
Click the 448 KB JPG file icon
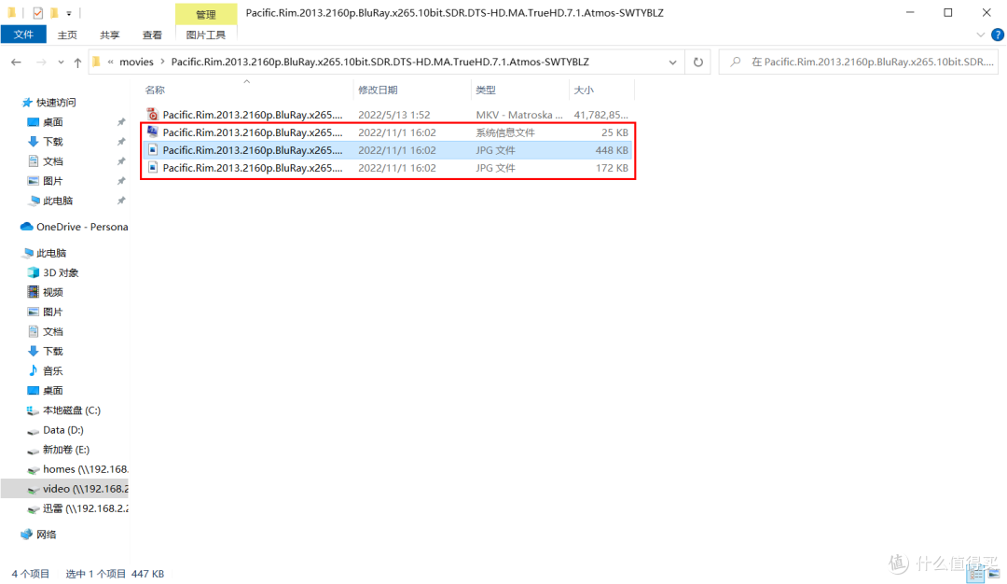(x=152, y=149)
